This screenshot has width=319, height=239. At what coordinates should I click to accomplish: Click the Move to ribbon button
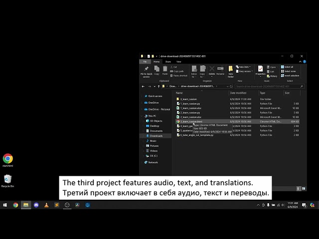tap(194, 72)
